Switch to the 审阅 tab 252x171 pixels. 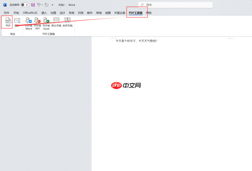point(99,13)
